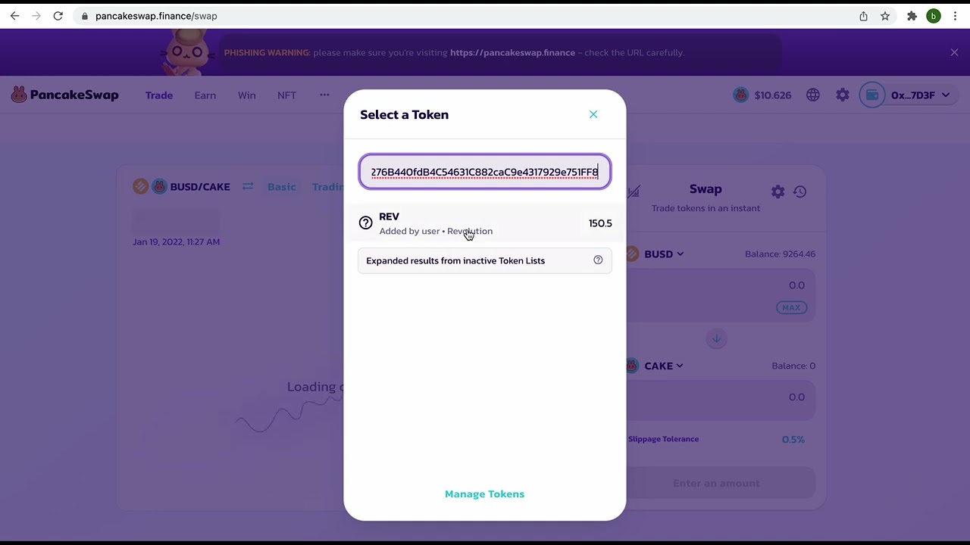Screen dimensions: 970x545
Task: Click the 0.5% slippage value
Action: pyautogui.click(x=793, y=439)
